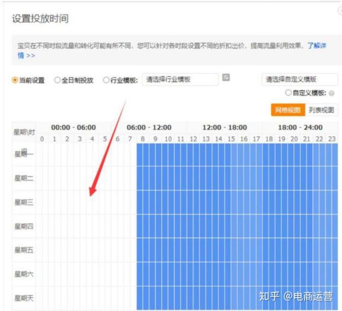Choose the 全日制投放 radio option

tap(57, 80)
